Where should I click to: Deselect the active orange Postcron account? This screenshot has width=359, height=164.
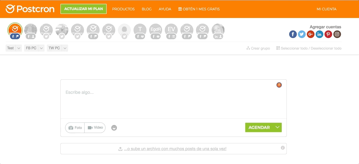click(x=15, y=30)
